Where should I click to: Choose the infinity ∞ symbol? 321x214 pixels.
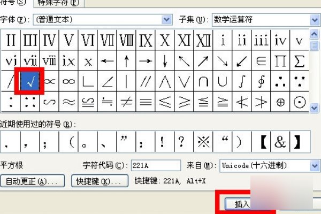pyautogui.click(x=68, y=81)
